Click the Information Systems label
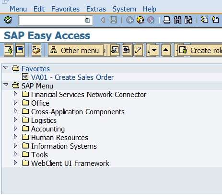Screen dimensions: 222x196 (64, 146)
